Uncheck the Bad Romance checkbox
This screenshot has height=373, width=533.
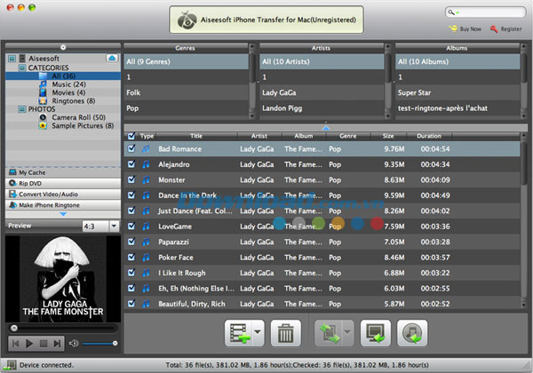coord(132,149)
